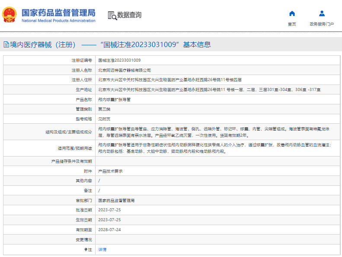Select registration number value 国械注准20233031009 in table
The height and width of the screenshot is (257, 342).
(119, 60)
